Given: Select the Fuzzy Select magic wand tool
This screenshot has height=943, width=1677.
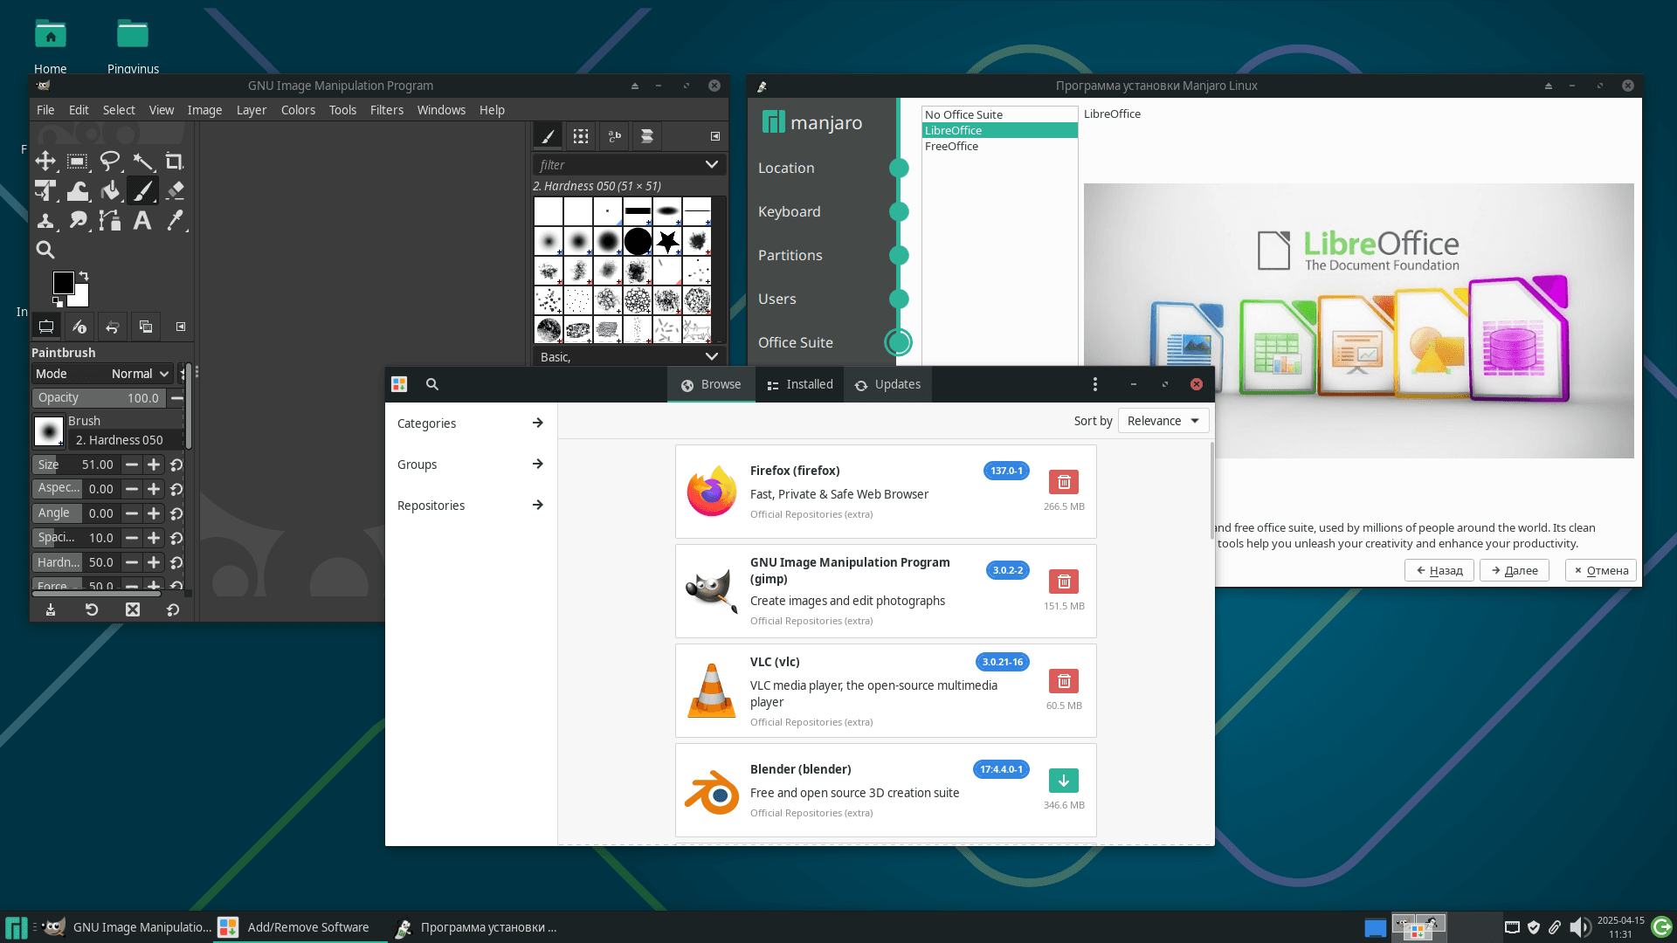Looking at the screenshot, I should click(142, 161).
